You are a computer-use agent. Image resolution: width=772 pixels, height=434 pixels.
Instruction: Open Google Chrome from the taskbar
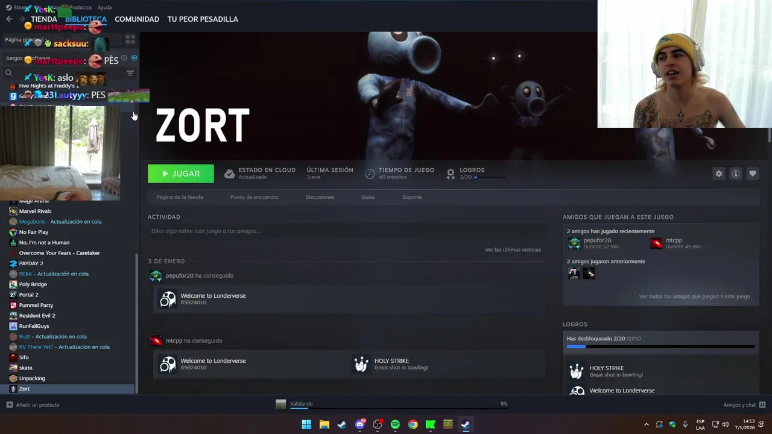tap(413, 424)
